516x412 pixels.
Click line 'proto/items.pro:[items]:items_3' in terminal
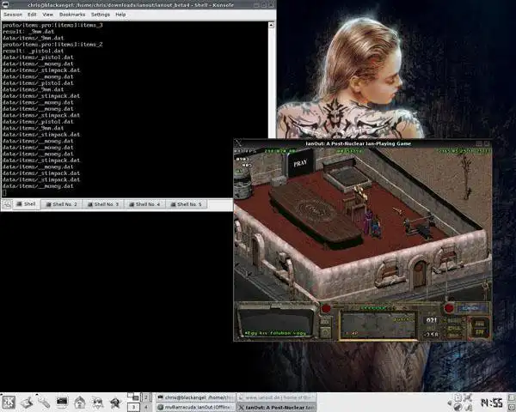(x=52, y=25)
